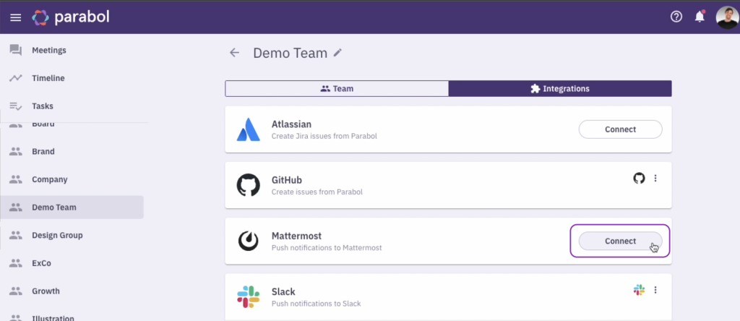The image size is (740, 321).
Task: Open the hamburger menu icon
Action: (16, 17)
